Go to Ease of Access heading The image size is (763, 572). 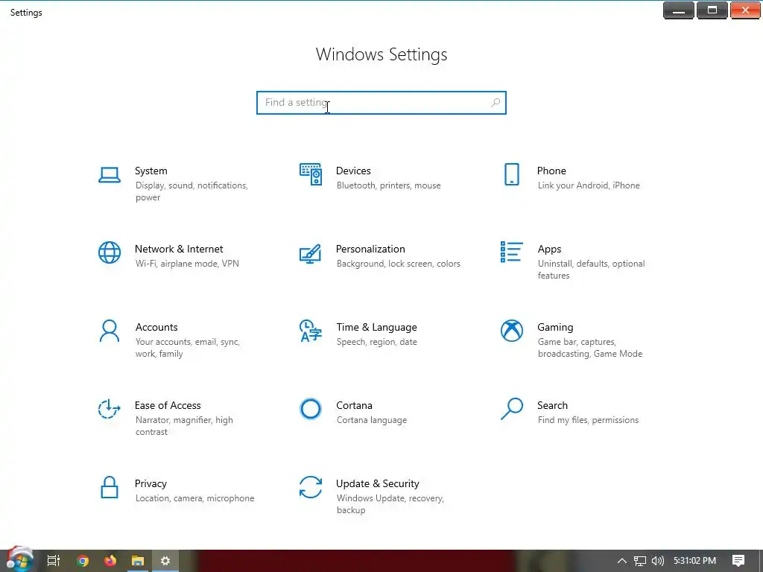(168, 406)
